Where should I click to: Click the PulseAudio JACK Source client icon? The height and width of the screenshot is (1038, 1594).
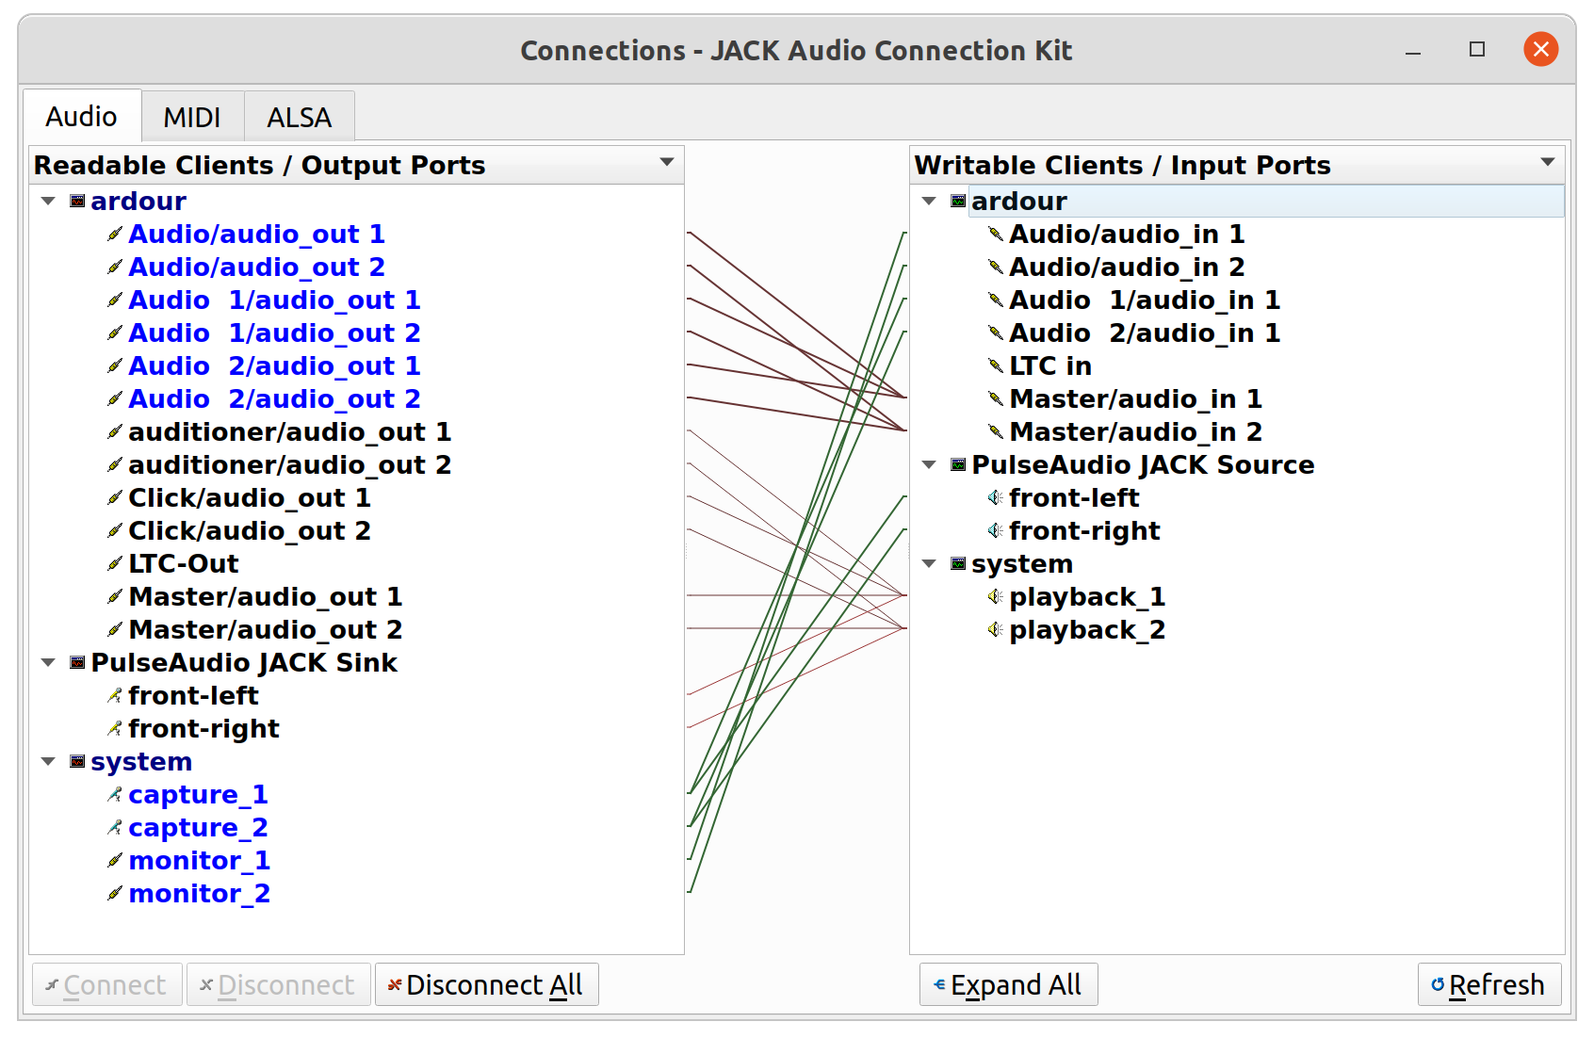[958, 464]
